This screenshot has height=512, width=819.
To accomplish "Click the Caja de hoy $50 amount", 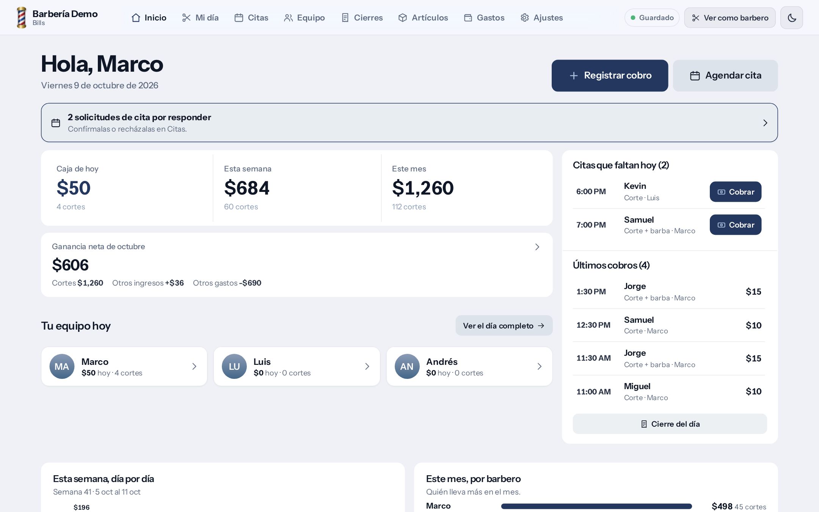I will (74, 188).
